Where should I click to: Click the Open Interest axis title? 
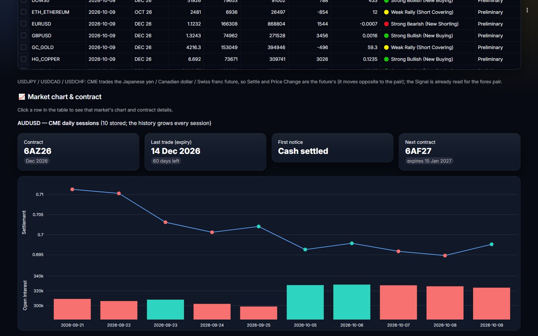(25, 295)
